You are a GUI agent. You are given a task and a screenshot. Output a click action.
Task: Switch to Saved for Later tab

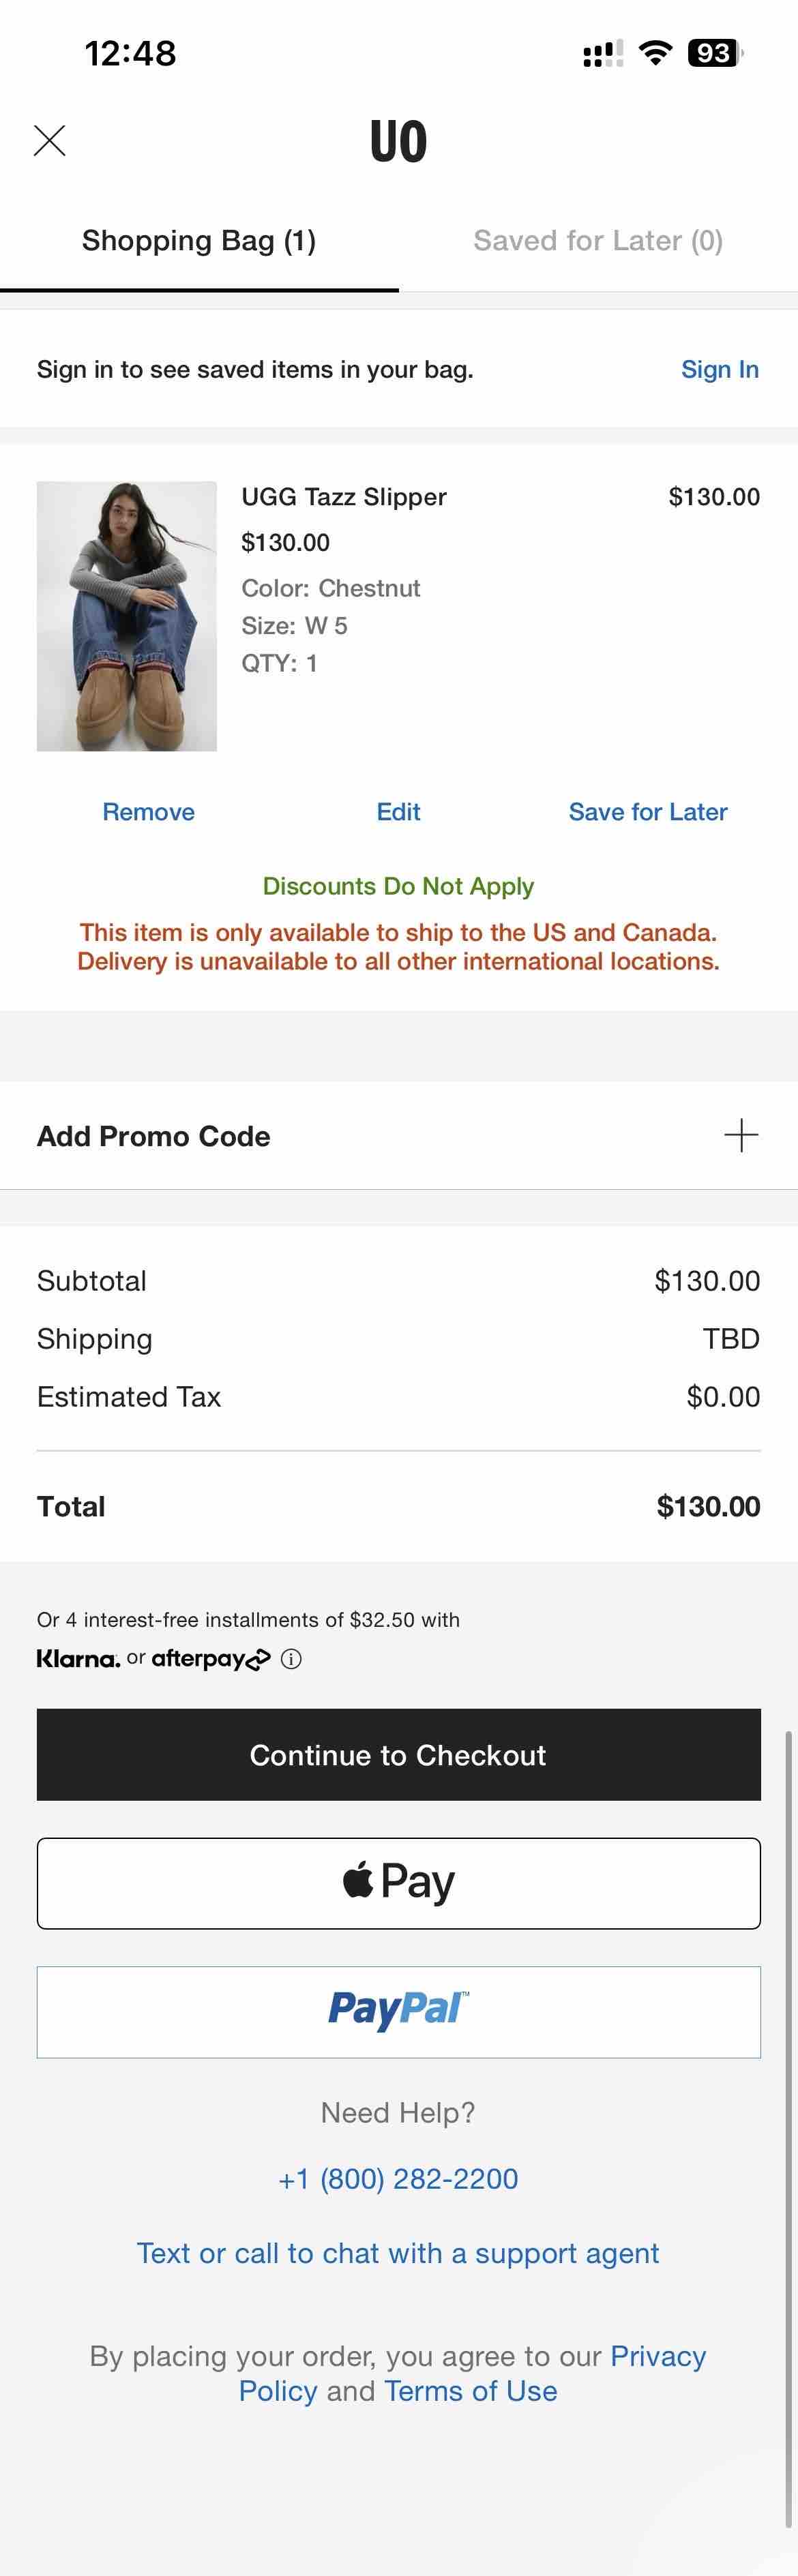click(598, 240)
